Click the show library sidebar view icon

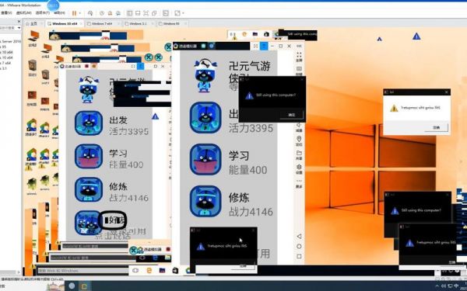(129, 13)
